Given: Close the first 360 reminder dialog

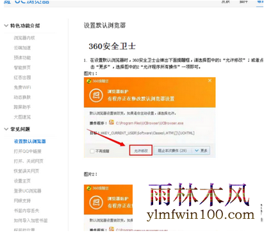Looking at the screenshot, I should click(210, 80).
